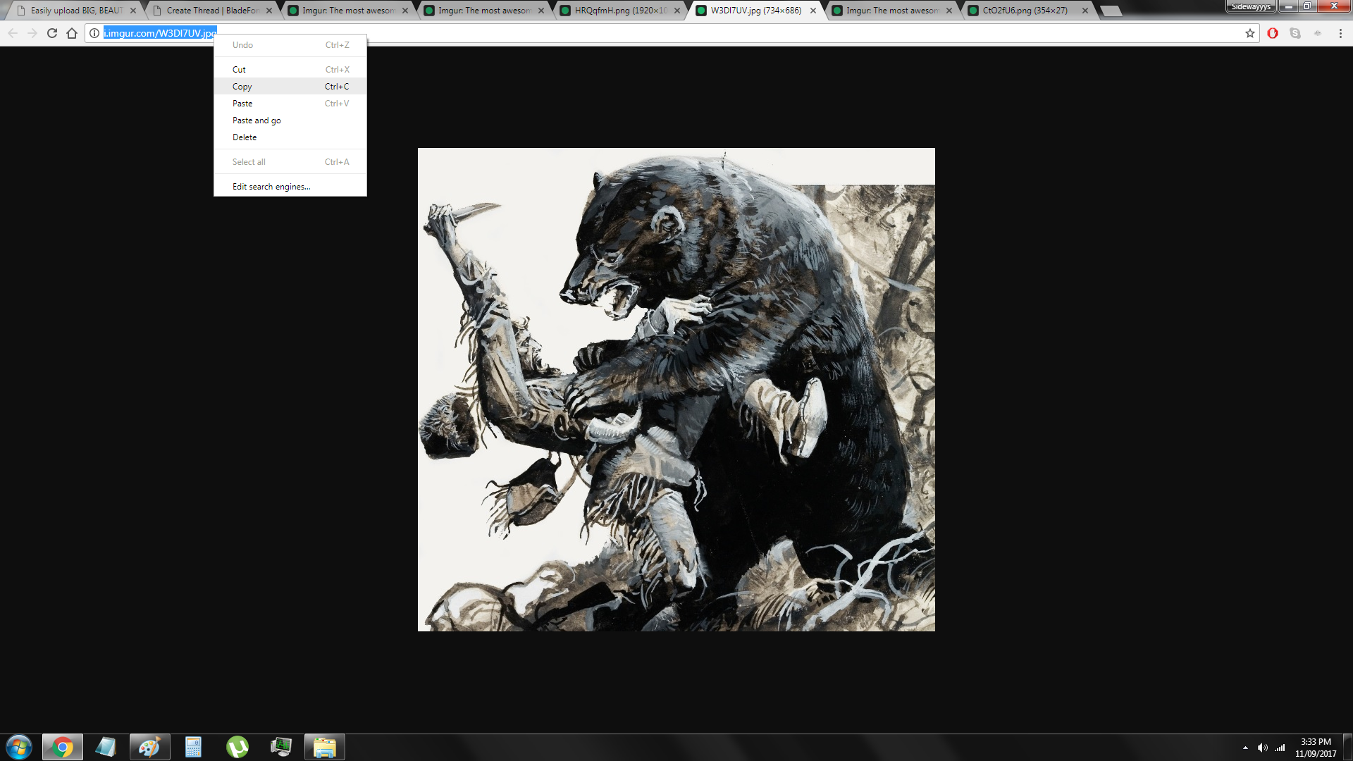The image size is (1353, 761).
Task: Open a new tab button
Action: pyautogui.click(x=1111, y=11)
